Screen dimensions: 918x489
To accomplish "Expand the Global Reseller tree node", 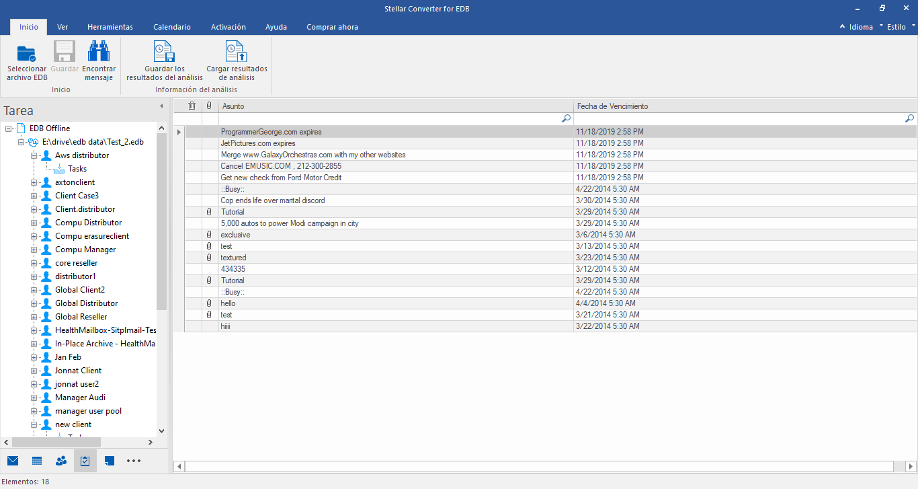I will (x=34, y=317).
